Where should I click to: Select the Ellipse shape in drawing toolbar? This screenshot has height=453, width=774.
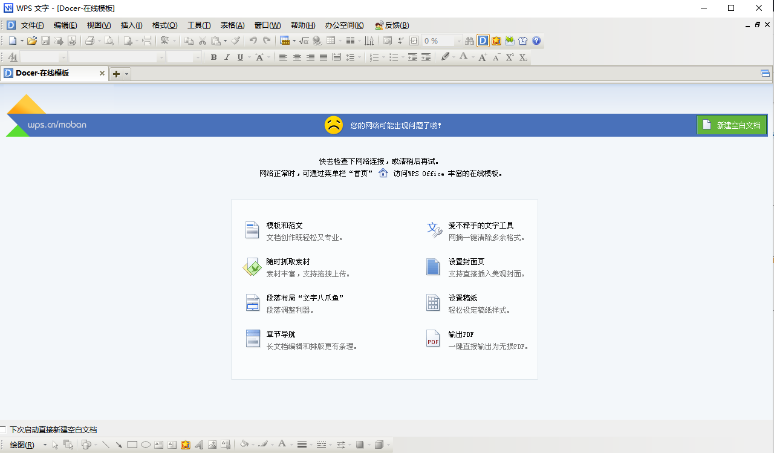click(x=146, y=445)
